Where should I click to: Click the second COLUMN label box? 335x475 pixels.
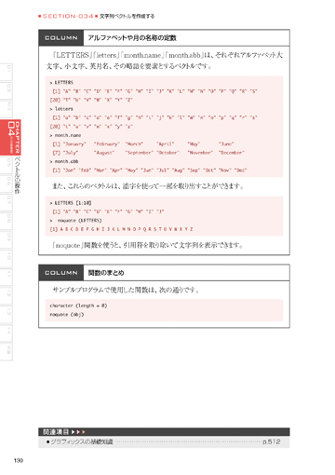(61, 273)
